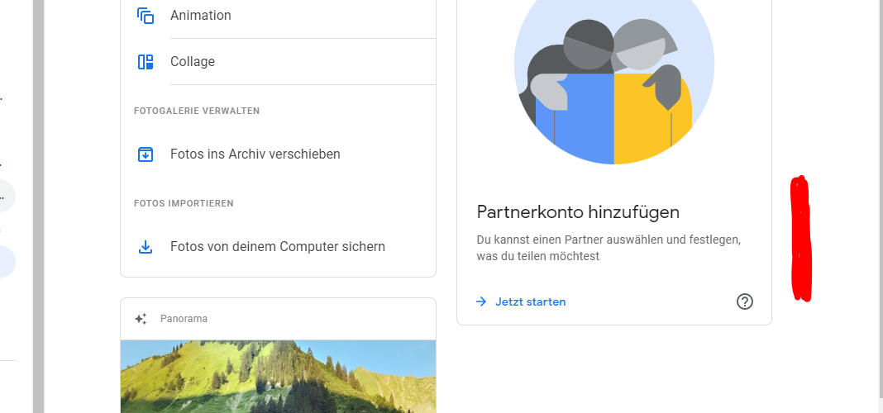Click the Collage layout icon

coord(146,62)
